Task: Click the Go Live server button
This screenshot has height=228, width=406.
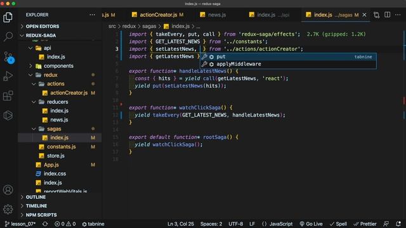Action: [311, 224]
